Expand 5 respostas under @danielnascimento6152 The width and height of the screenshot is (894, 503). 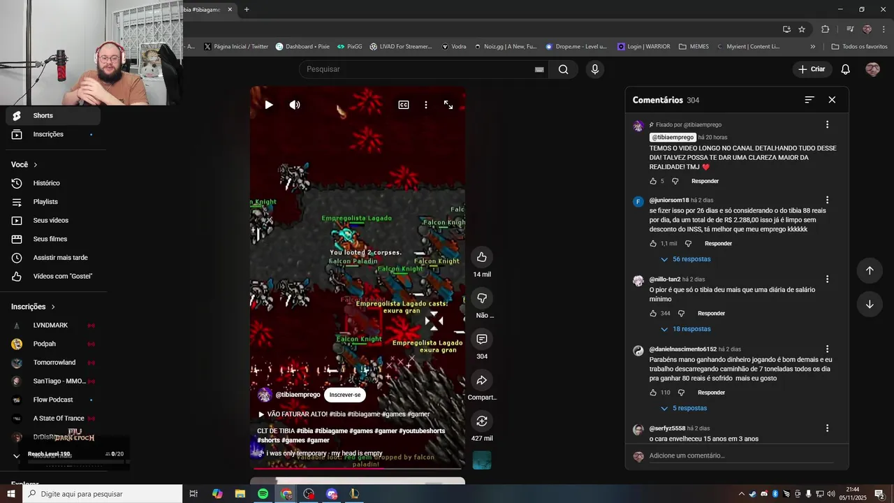pyautogui.click(x=683, y=408)
